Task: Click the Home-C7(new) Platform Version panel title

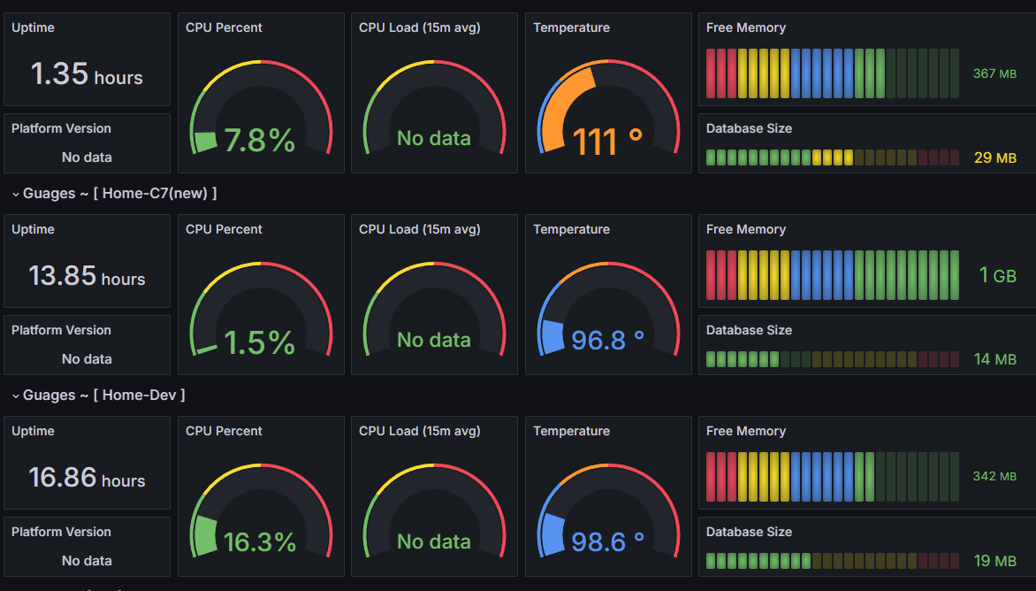Action: 61,330
